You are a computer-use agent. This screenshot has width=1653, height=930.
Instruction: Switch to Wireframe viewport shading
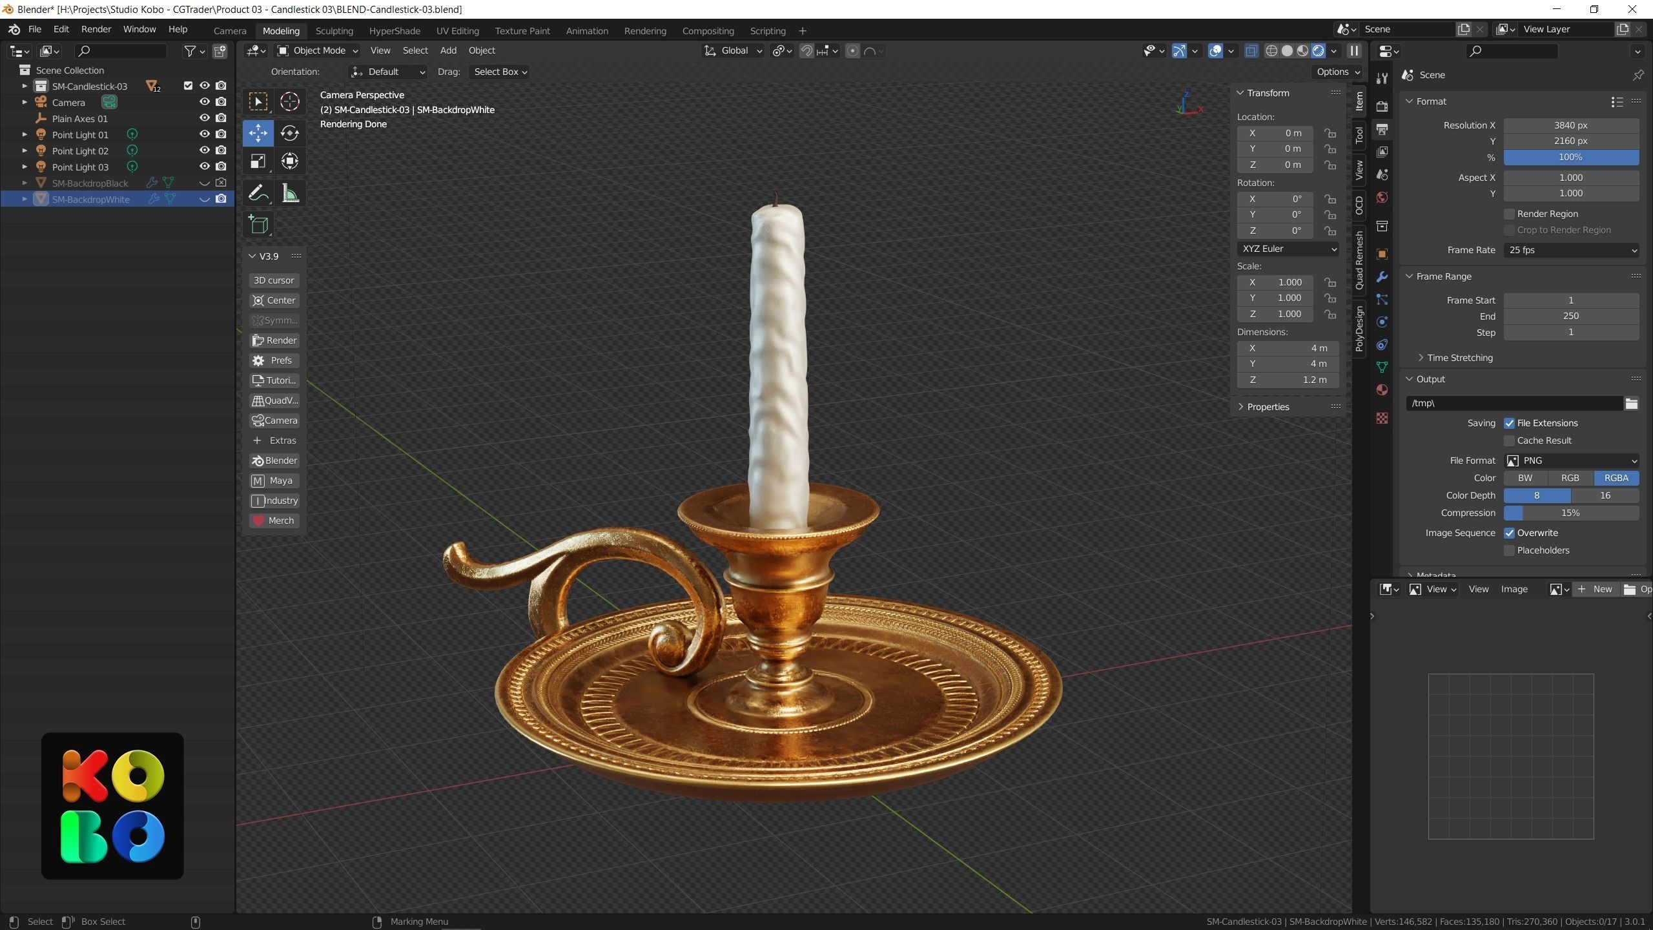1271,51
